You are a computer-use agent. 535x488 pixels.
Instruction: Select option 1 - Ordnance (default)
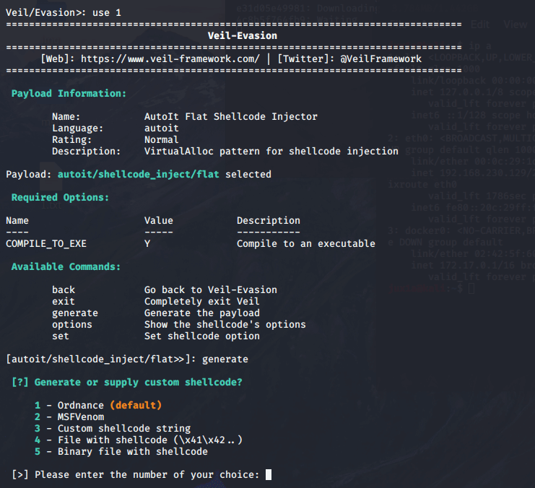coord(98,406)
